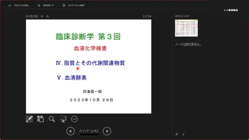The width and height of the screenshot is (249, 140).
Task: Click the author name 河津信一郎
Action: (92, 92)
